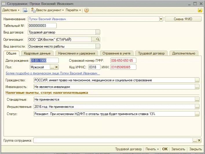Clear the Пол field with X button
The height and width of the screenshot is (154, 205).
(x=56, y=67)
